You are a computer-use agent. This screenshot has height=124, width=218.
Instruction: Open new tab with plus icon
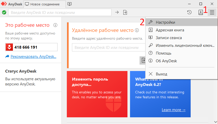69,4
